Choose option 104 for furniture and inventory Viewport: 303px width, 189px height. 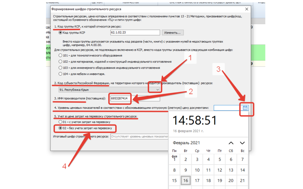61,74
